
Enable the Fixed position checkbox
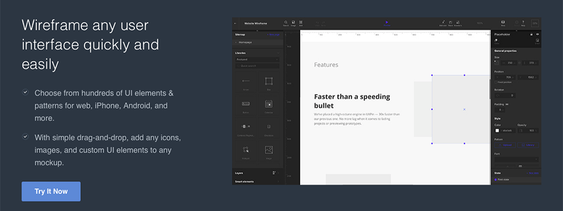(496, 82)
